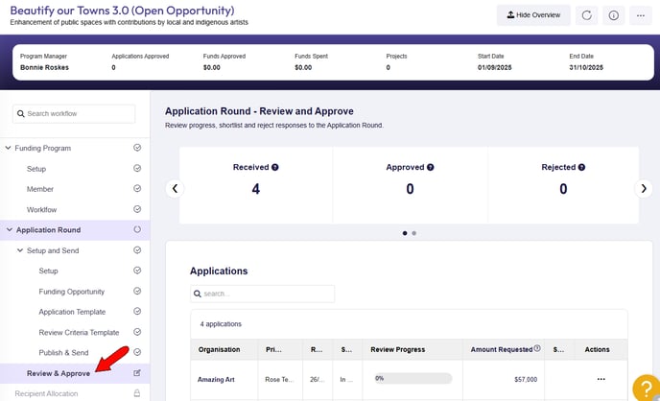Select the Publish & Send step
The width and height of the screenshot is (660, 401).
tap(63, 353)
